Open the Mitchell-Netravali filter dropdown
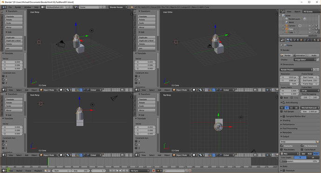This screenshot has width=321, height=173. tap(310, 108)
